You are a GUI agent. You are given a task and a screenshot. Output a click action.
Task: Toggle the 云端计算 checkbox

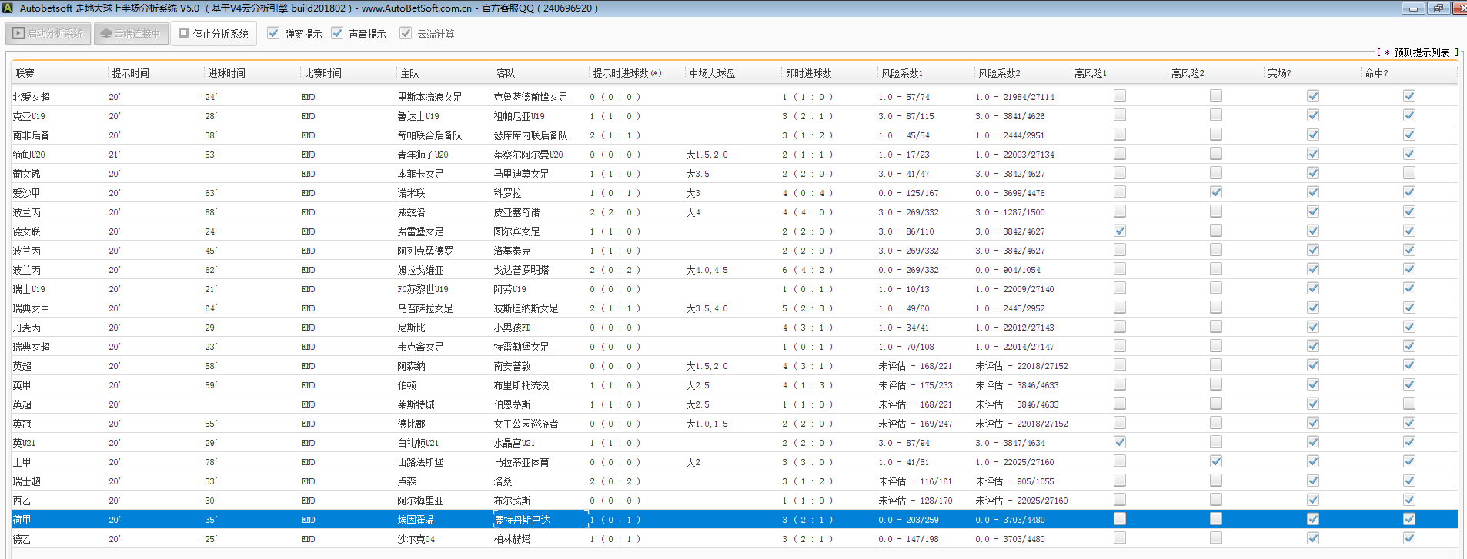coord(406,33)
